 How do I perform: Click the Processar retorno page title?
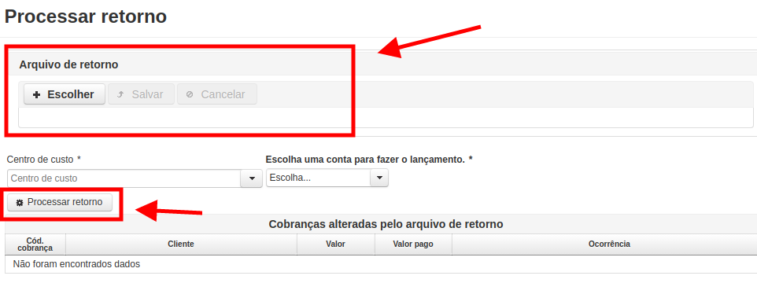(x=86, y=17)
